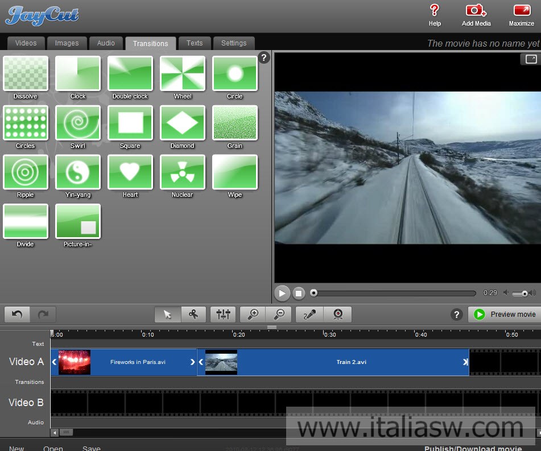
Task: Pick the Square transition
Action: [130, 123]
